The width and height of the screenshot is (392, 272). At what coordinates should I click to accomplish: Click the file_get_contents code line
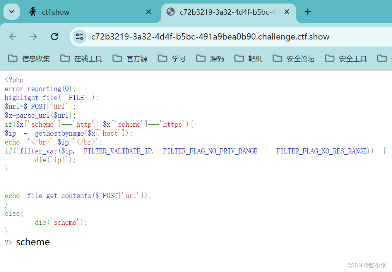pyautogui.click(x=78, y=196)
